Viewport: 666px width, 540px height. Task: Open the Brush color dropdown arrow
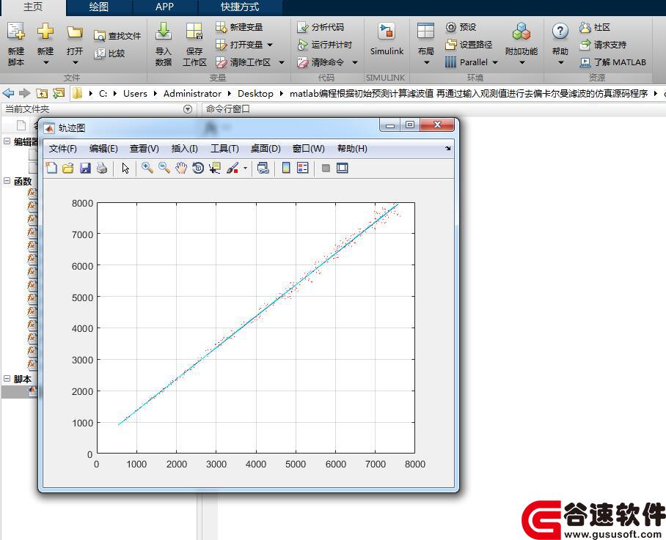click(245, 168)
